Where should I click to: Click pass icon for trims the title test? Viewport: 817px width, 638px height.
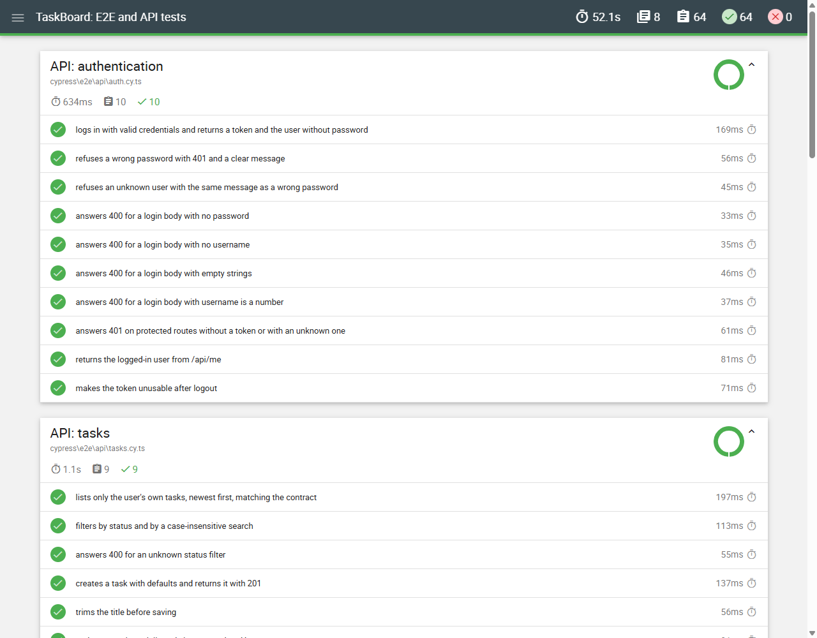click(x=58, y=612)
